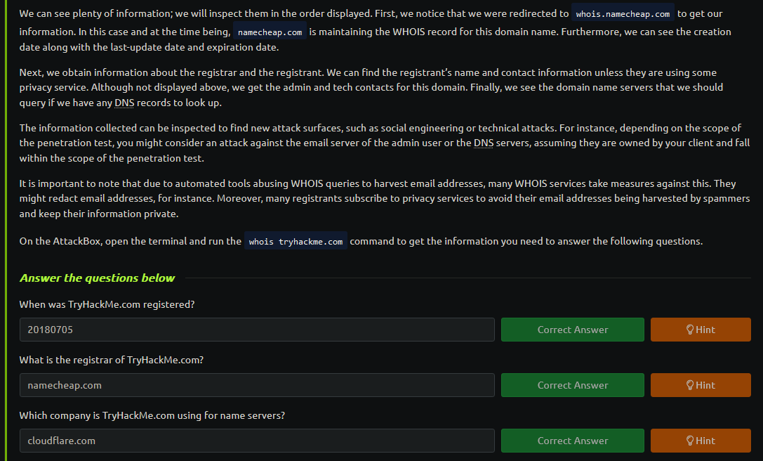
Task: Click the lightbulb icon on name servers Hint button
Action: (689, 441)
